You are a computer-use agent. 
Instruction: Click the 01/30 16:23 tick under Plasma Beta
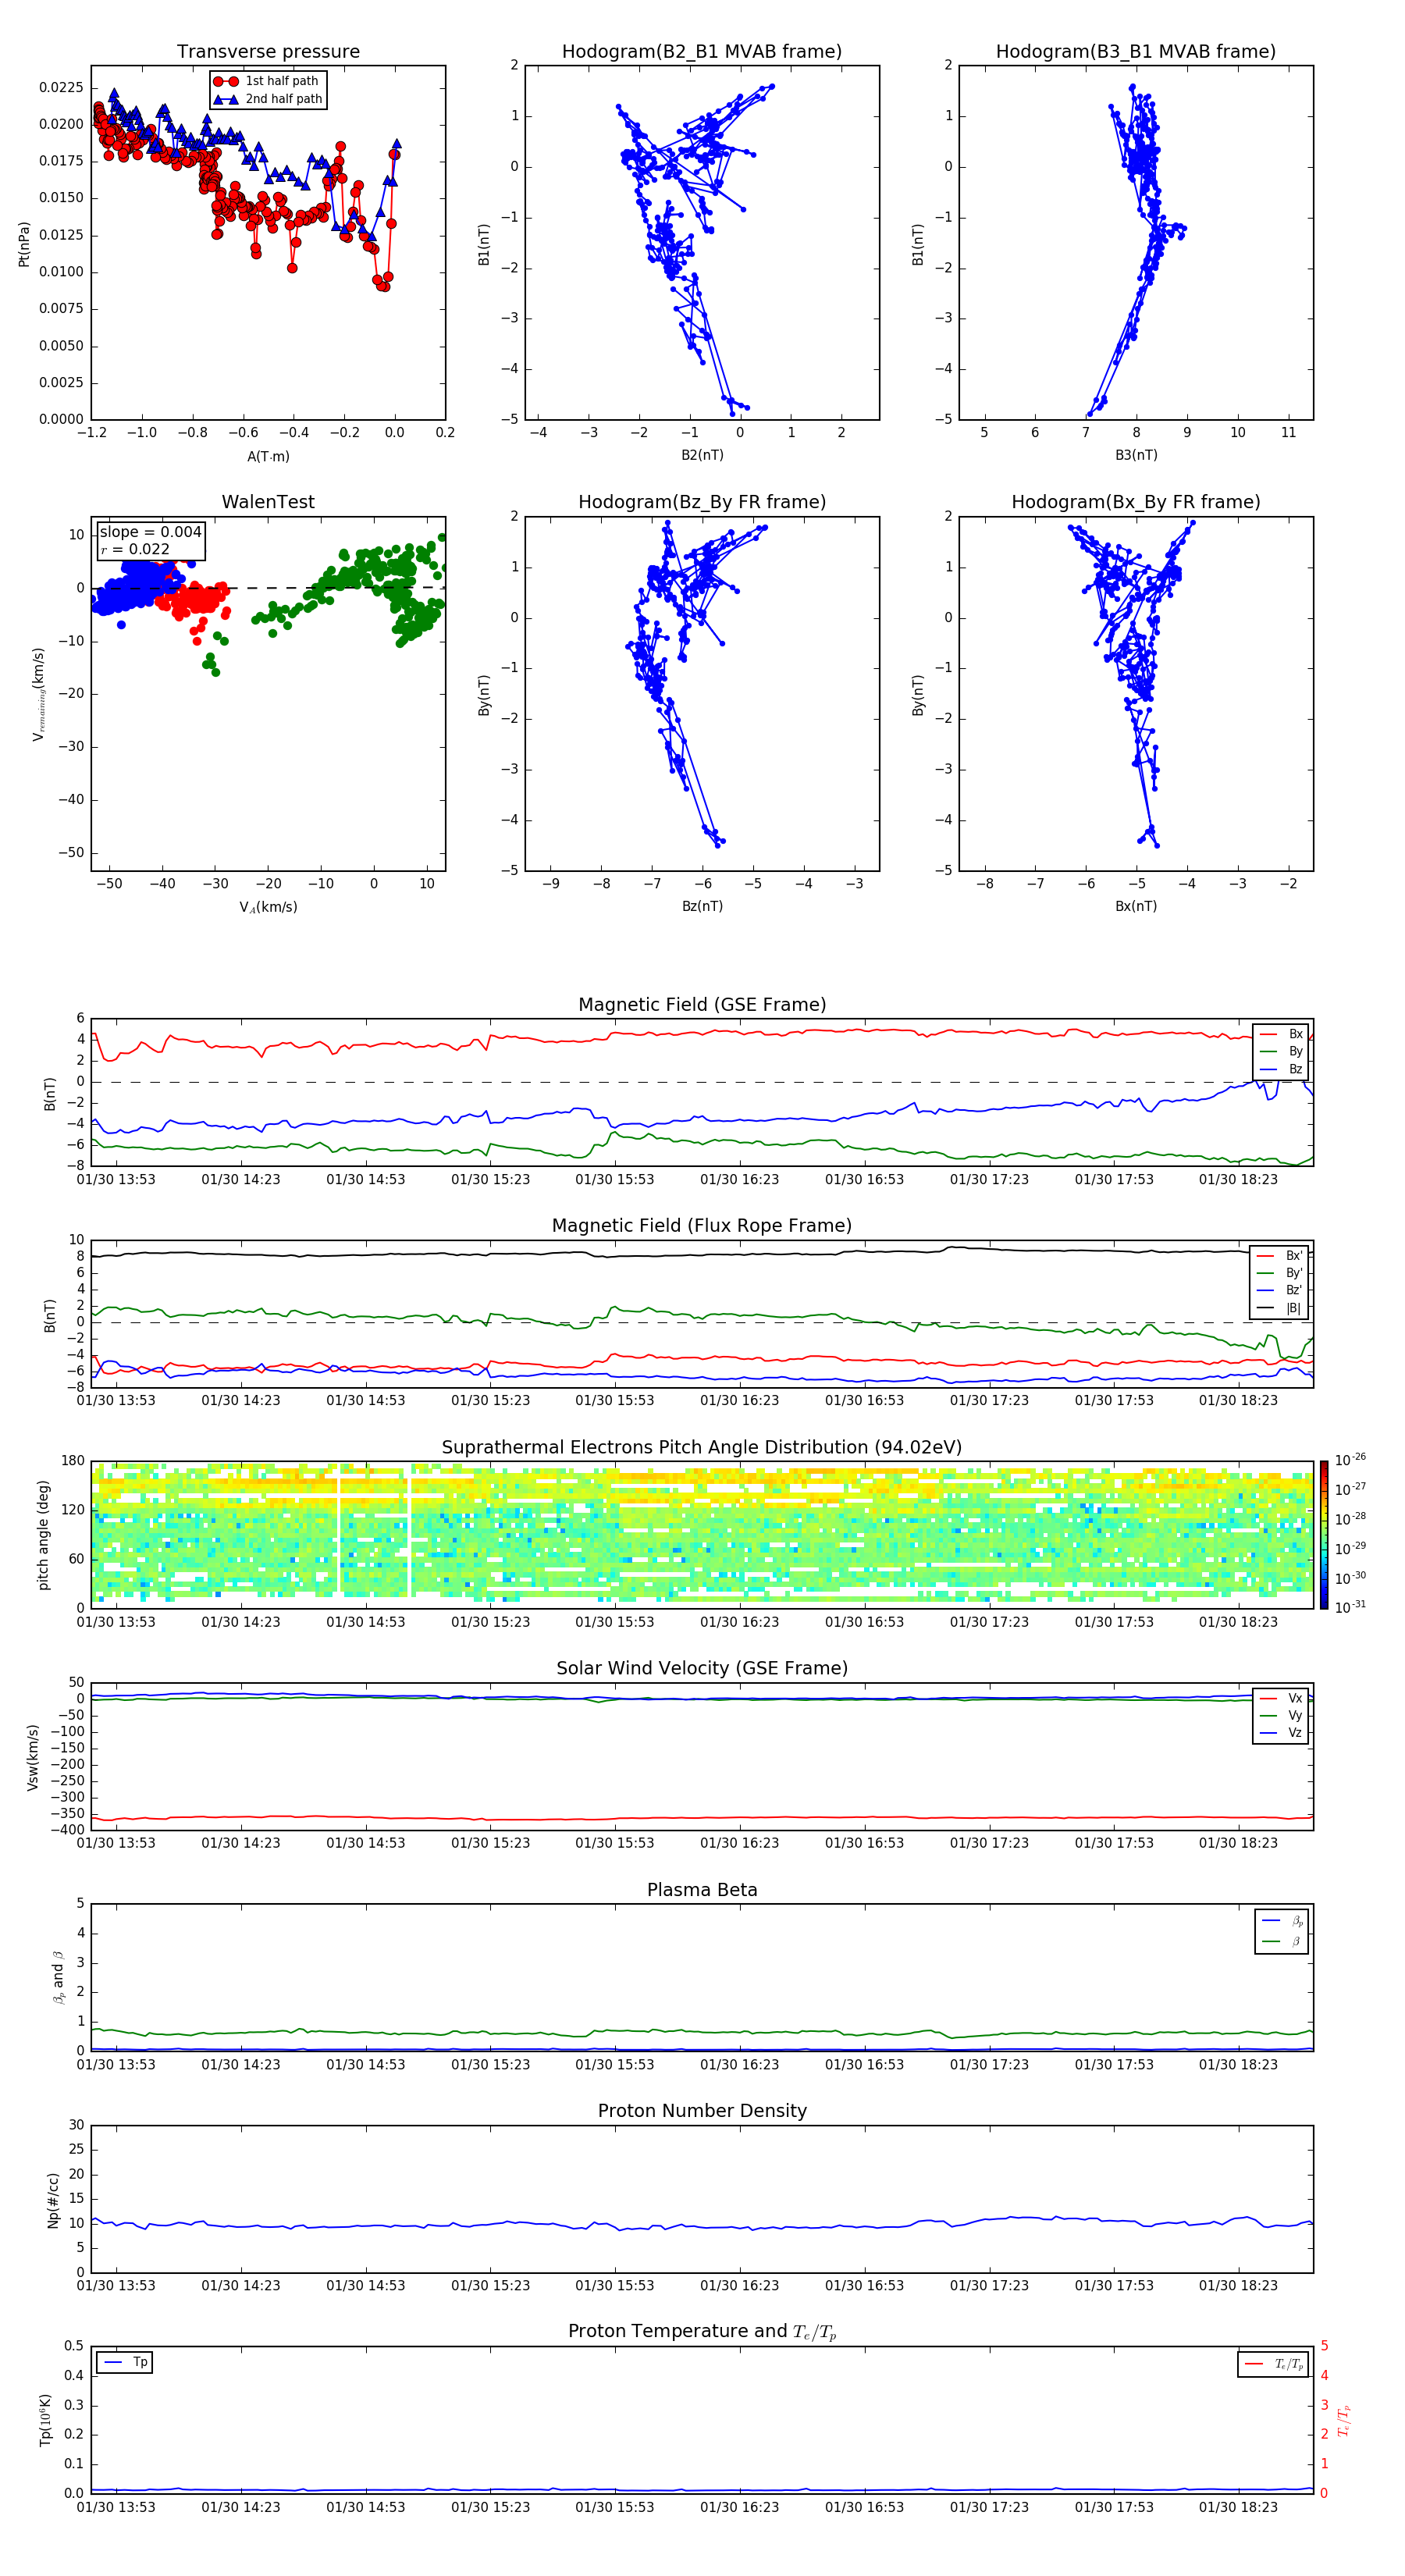(739, 2064)
